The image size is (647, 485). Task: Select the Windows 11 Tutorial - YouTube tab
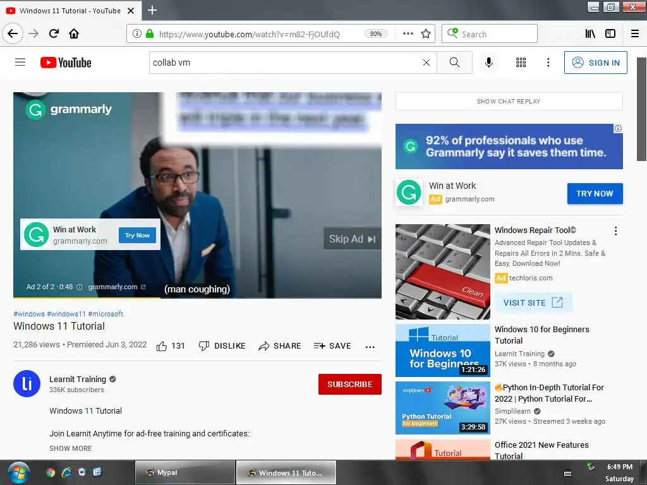(70, 11)
